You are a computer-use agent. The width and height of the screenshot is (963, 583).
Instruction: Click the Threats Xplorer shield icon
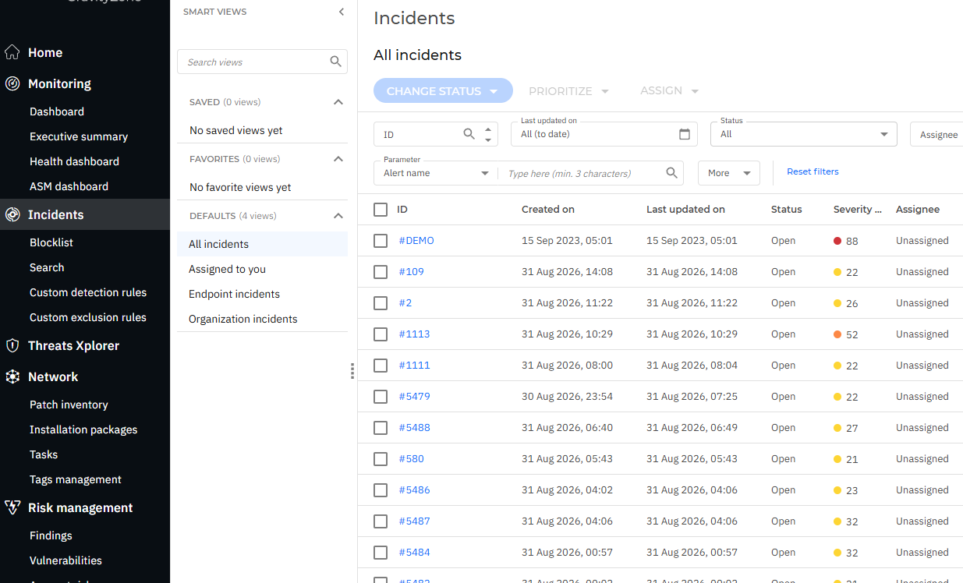pyautogui.click(x=12, y=345)
